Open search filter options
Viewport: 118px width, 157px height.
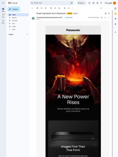click(71, 3)
